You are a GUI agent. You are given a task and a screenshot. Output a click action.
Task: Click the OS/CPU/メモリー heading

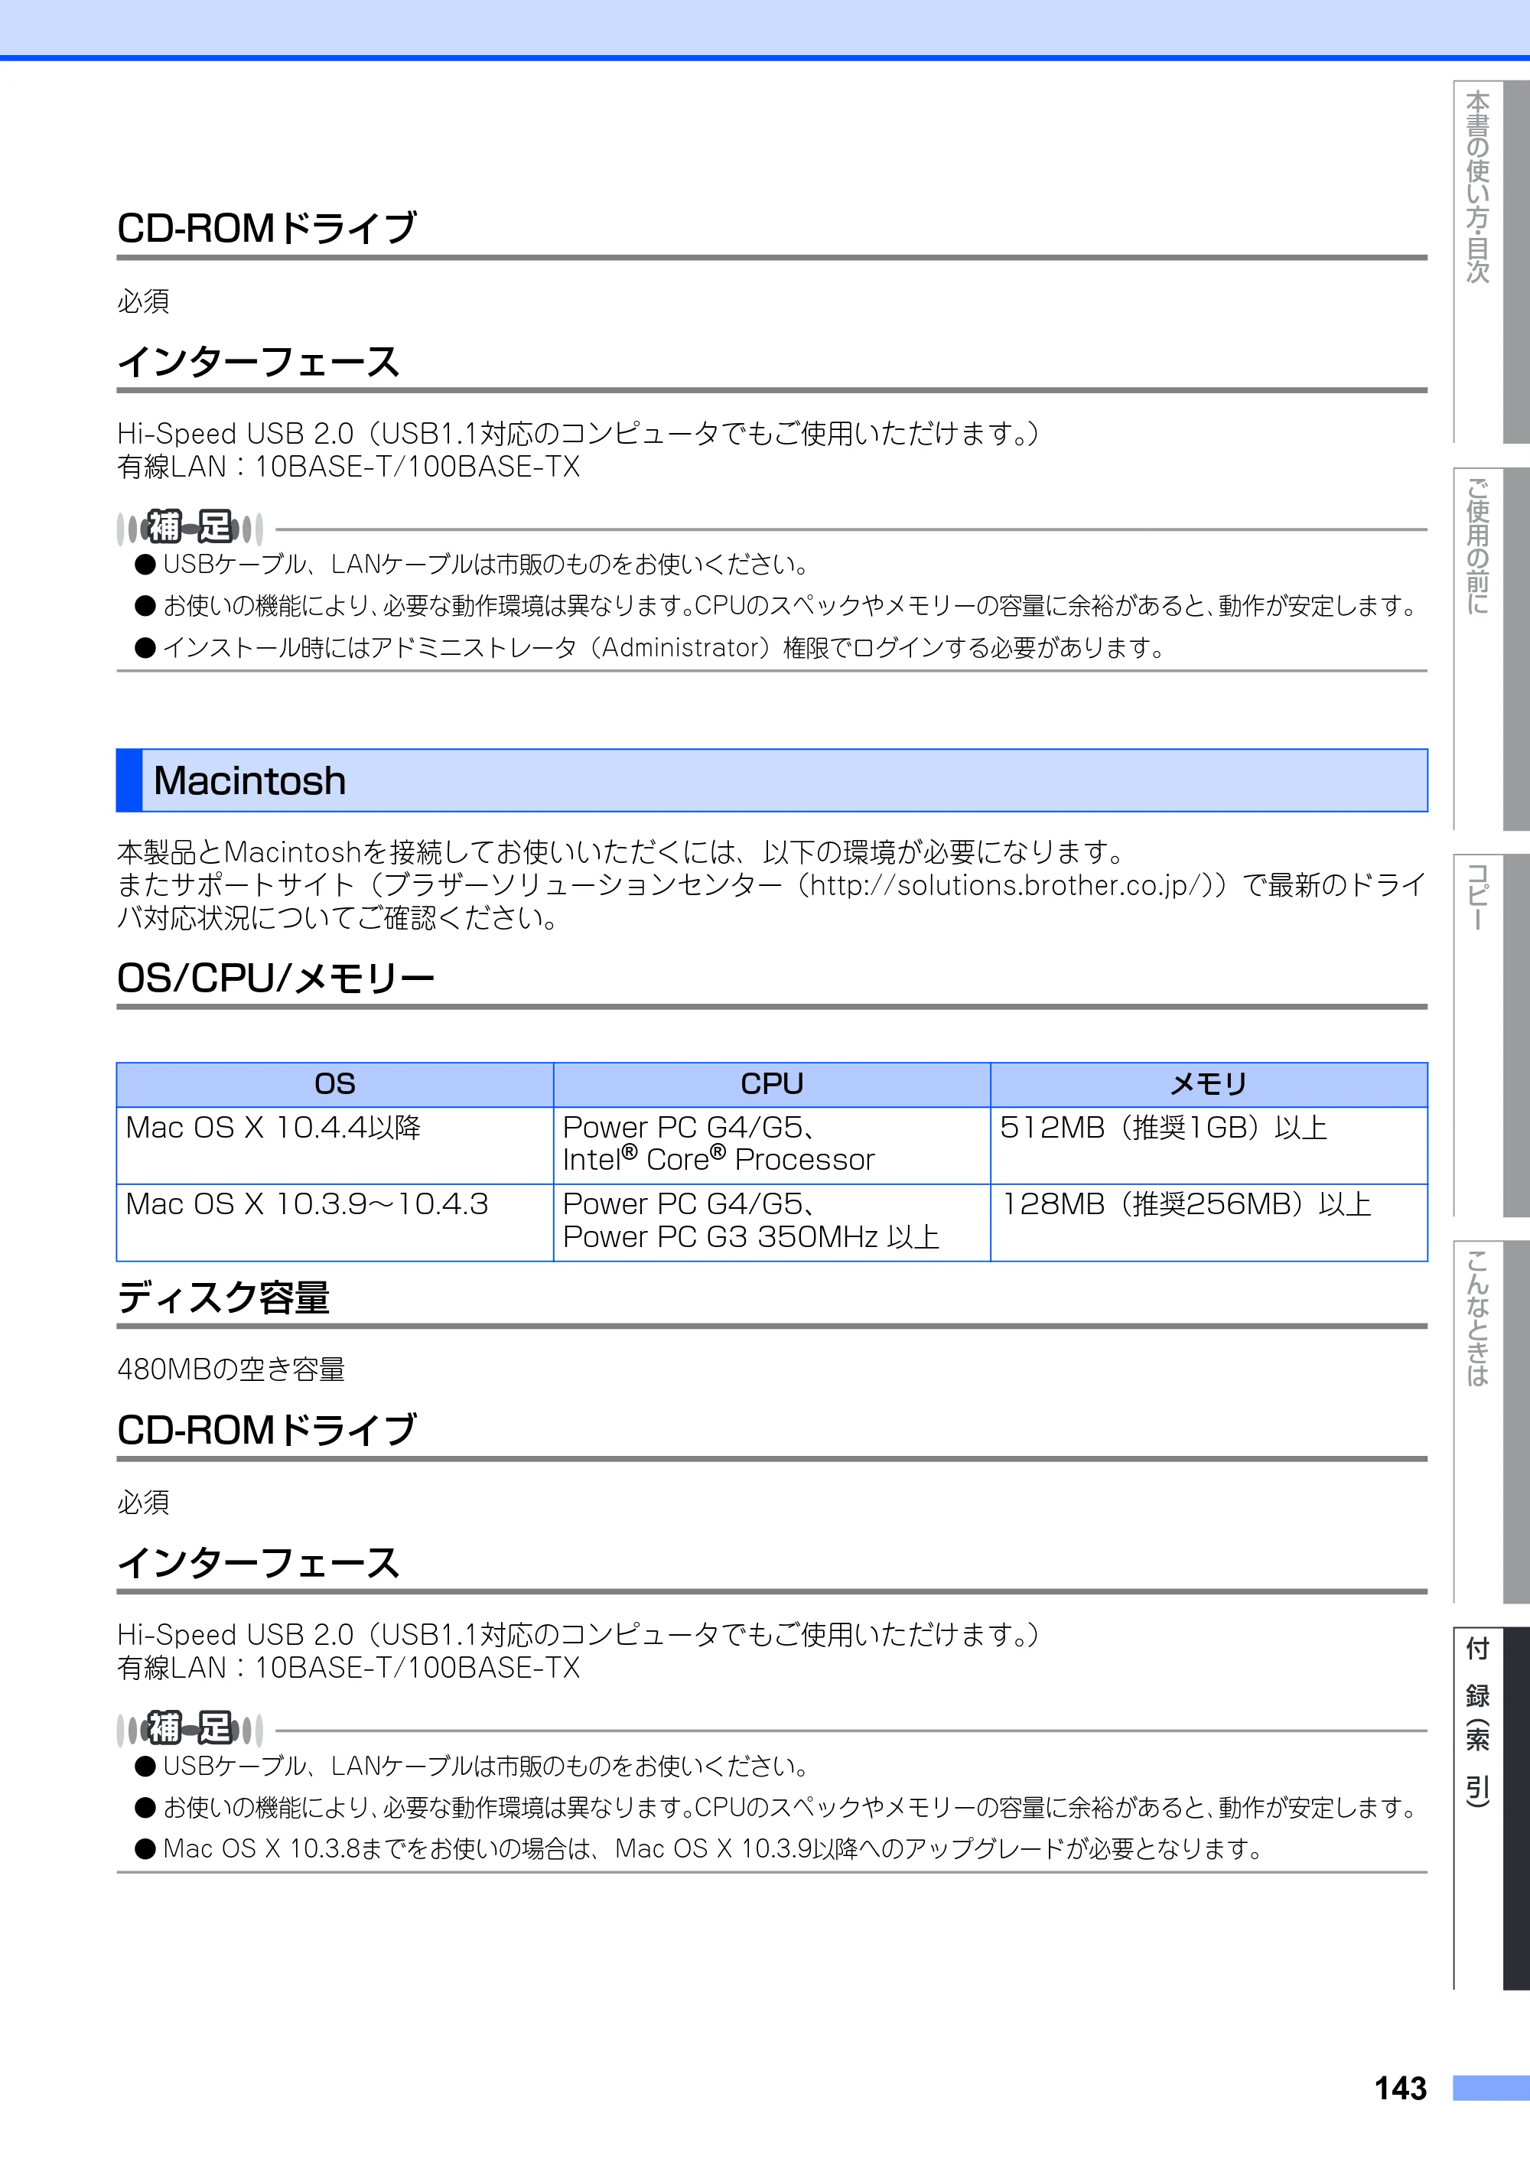tap(276, 978)
